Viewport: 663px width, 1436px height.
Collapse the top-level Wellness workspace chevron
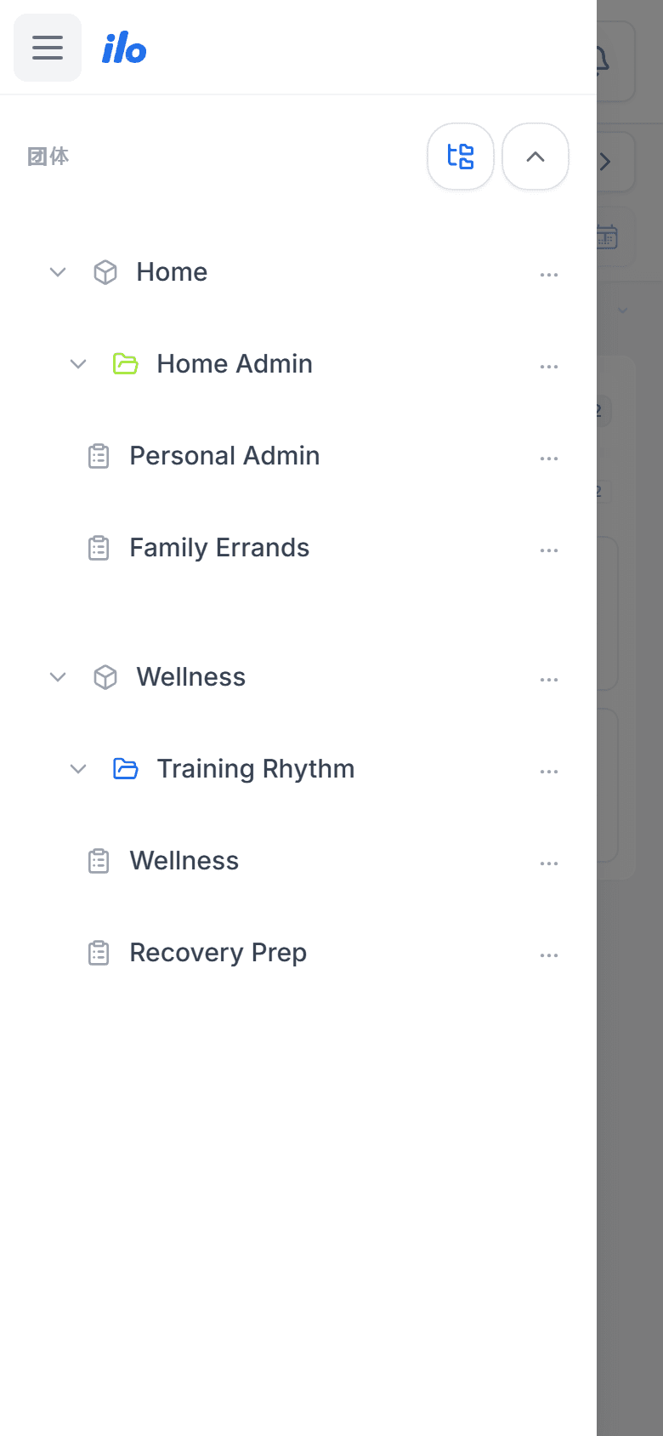(x=58, y=677)
